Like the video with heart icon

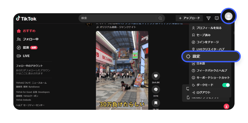(x=156, y=76)
